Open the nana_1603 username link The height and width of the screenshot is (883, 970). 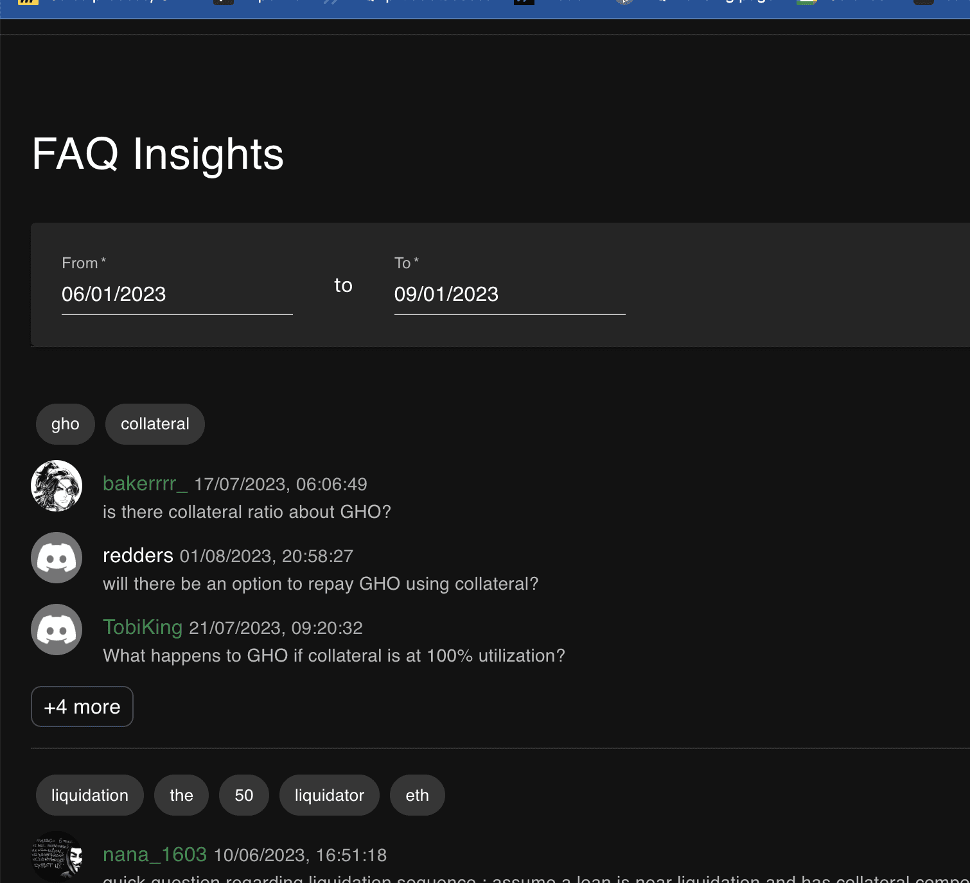coord(155,855)
